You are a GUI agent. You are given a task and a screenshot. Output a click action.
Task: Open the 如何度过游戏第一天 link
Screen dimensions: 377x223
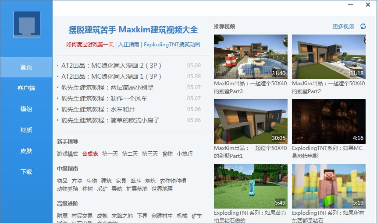[90, 44]
